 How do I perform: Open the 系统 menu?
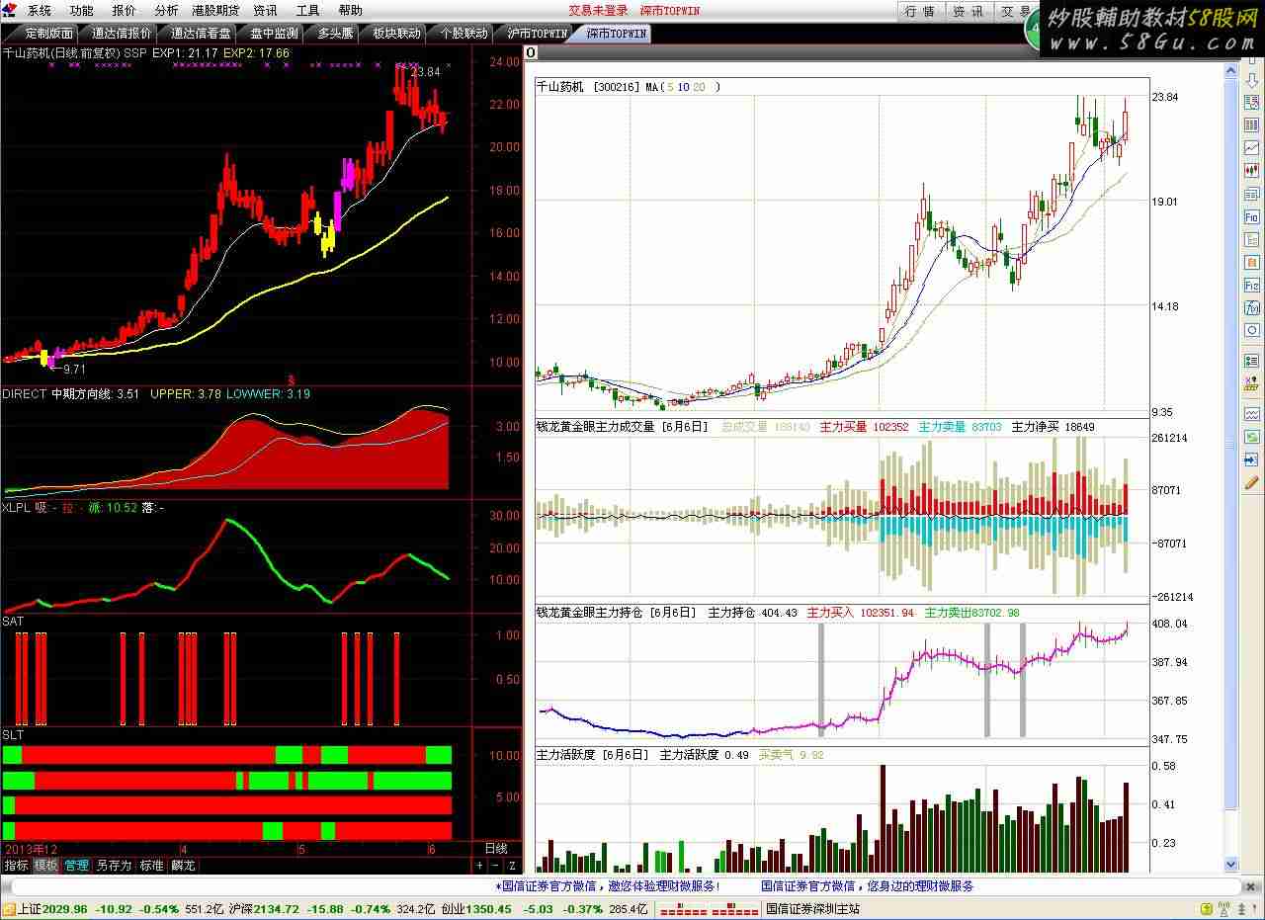point(40,11)
